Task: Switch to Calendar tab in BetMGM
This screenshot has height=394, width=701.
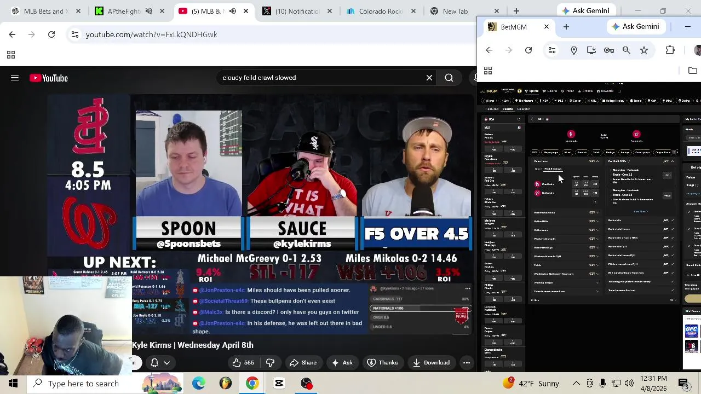Action: [x=523, y=109]
